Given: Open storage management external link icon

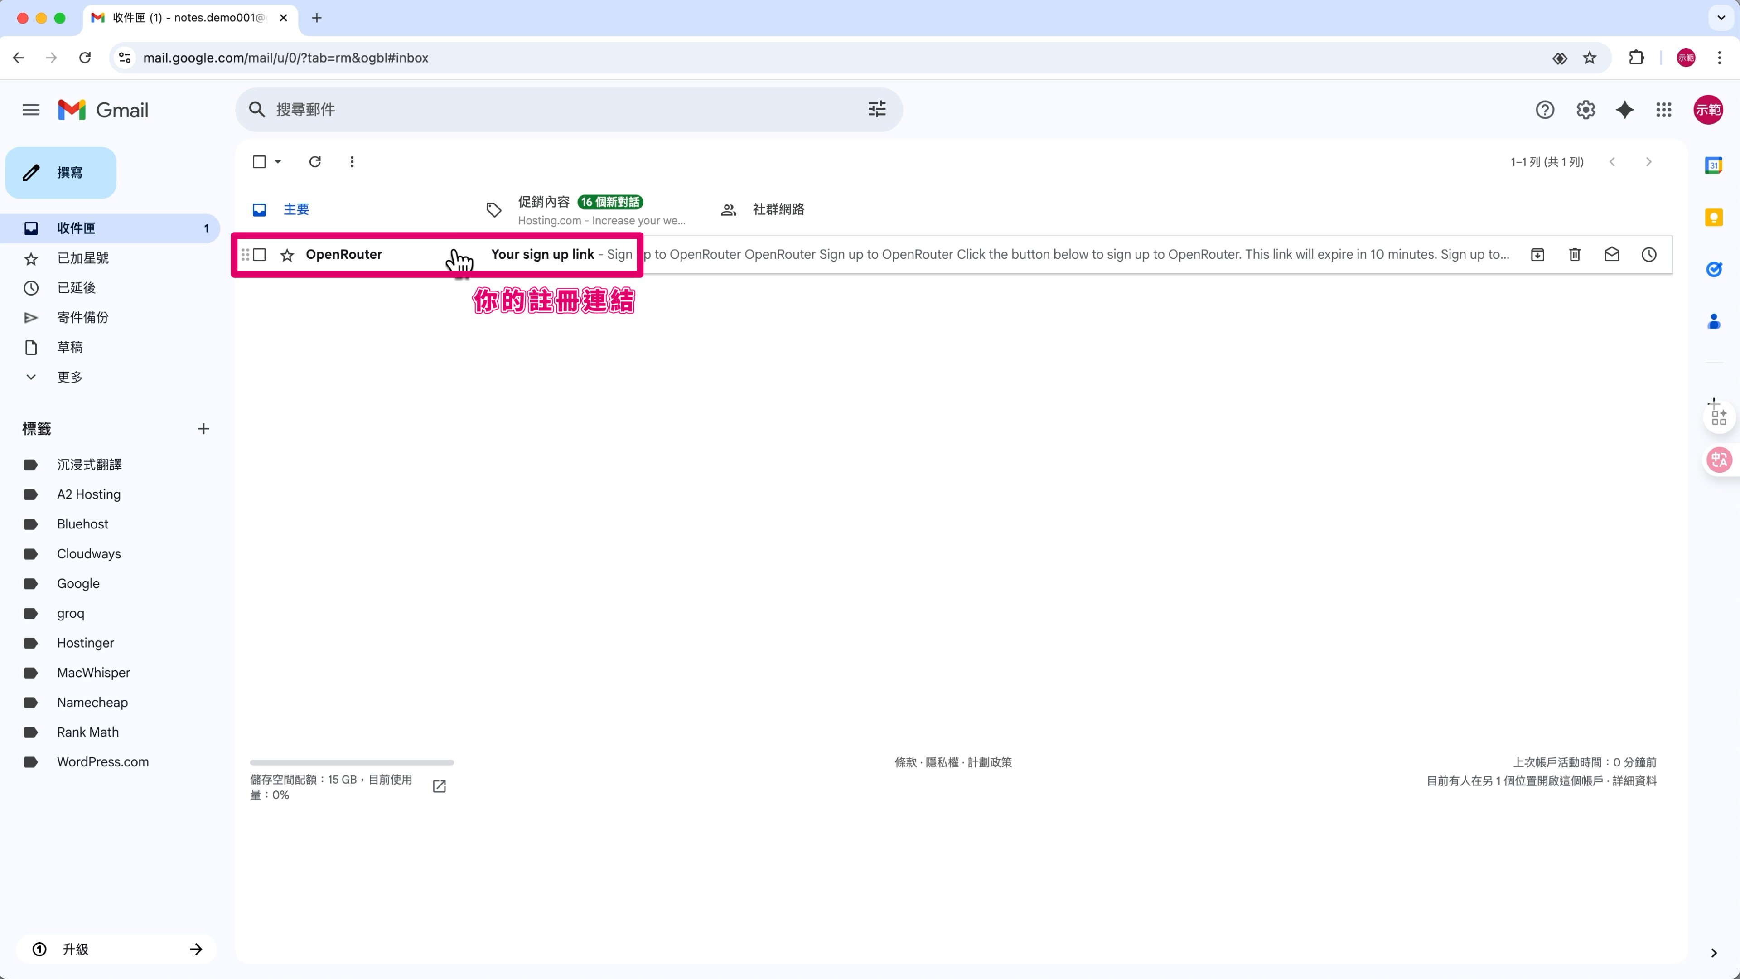Looking at the screenshot, I should click(x=439, y=786).
